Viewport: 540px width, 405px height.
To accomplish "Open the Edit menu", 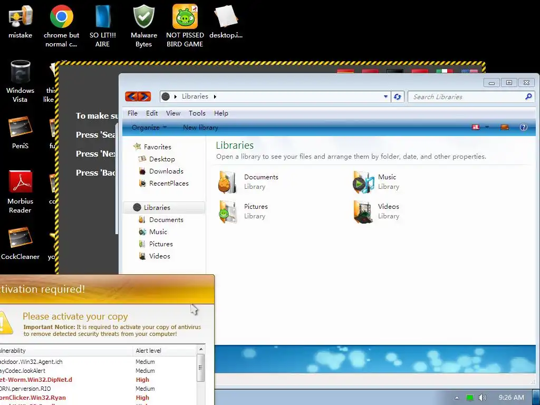I will tap(152, 113).
